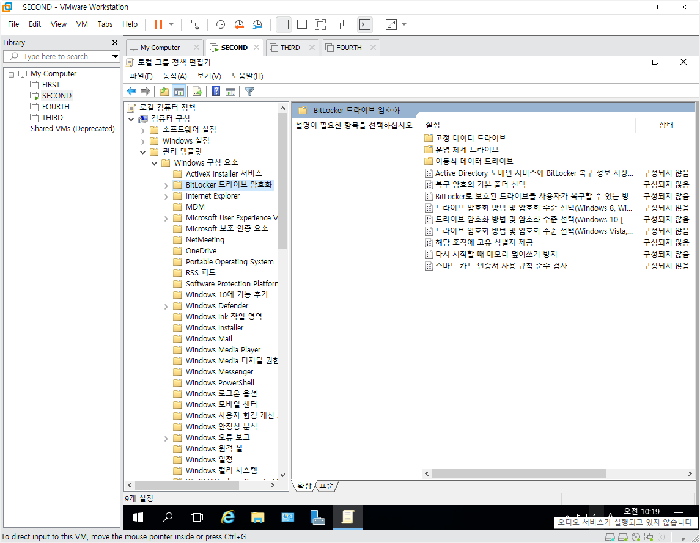
Task: Toggle the thumbnail bar icon
Action: [x=302, y=24]
